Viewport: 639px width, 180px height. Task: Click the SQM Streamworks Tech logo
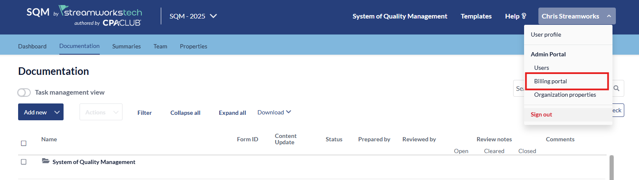84,16
